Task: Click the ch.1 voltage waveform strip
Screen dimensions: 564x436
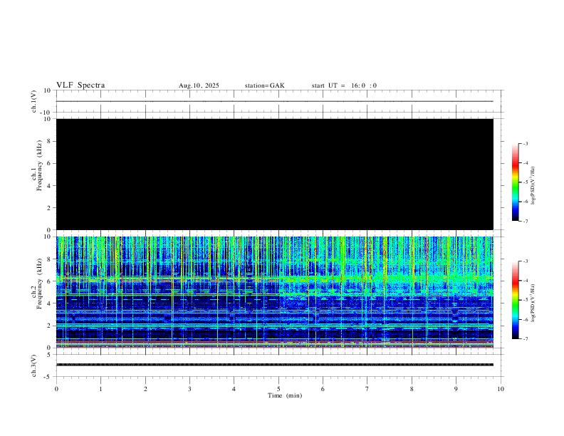Action: pos(275,101)
